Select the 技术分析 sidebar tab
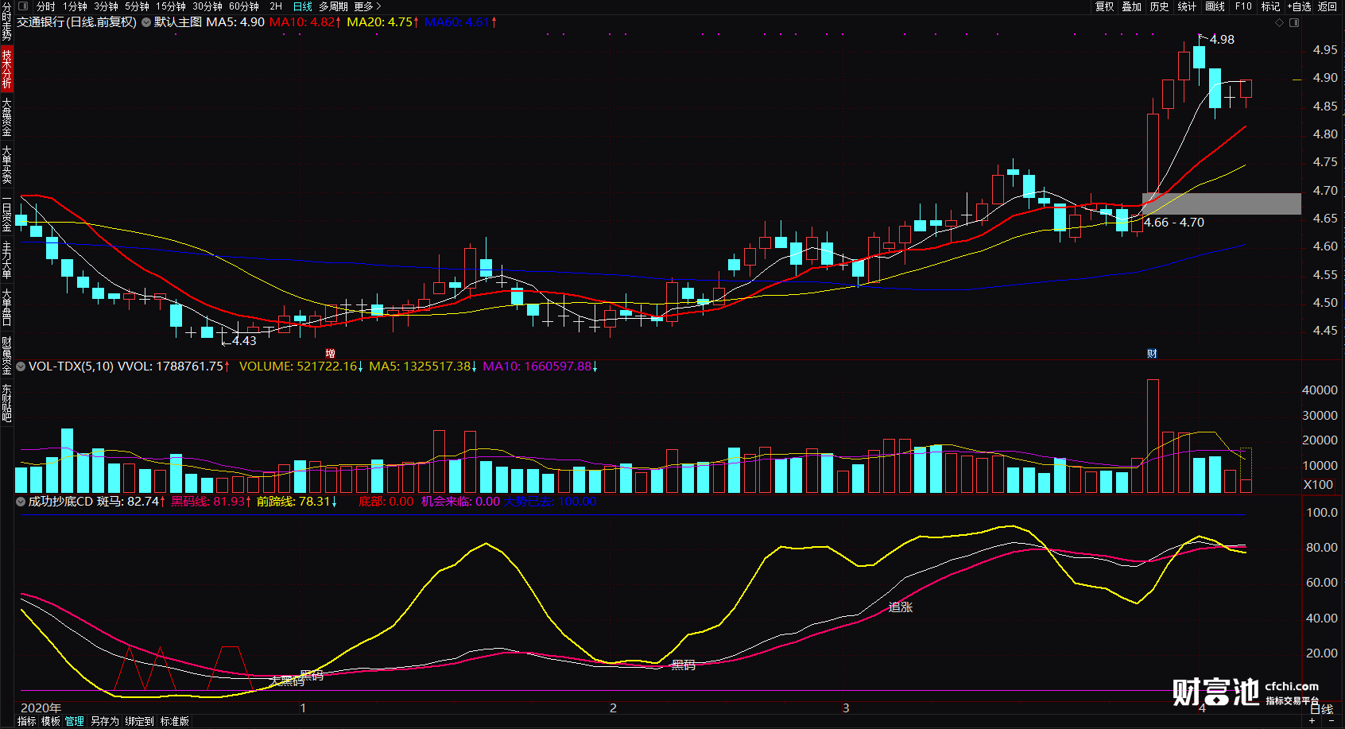This screenshot has height=729, width=1345. coord(6,68)
